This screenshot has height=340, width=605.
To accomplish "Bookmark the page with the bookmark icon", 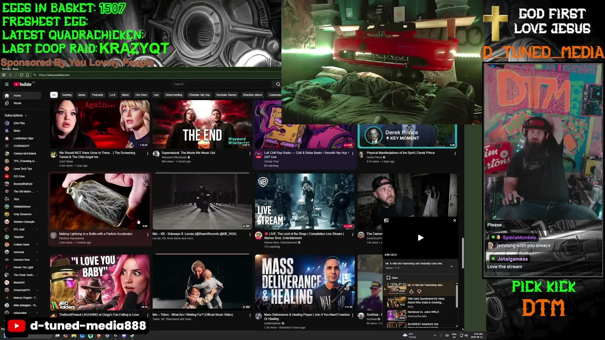I will (27, 75).
